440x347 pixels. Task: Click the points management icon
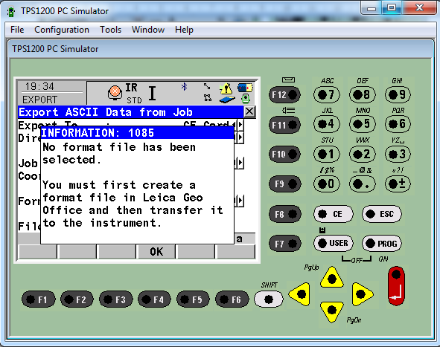(208, 98)
